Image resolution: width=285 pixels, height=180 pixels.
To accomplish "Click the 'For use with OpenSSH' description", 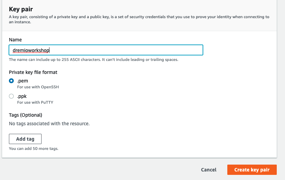I will tap(38, 87).
